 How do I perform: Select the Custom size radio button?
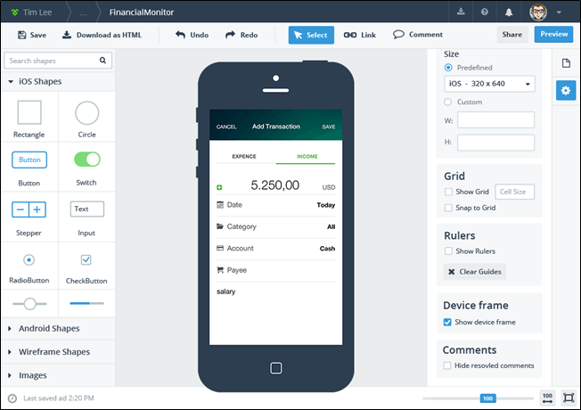click(x=448, y=102)
